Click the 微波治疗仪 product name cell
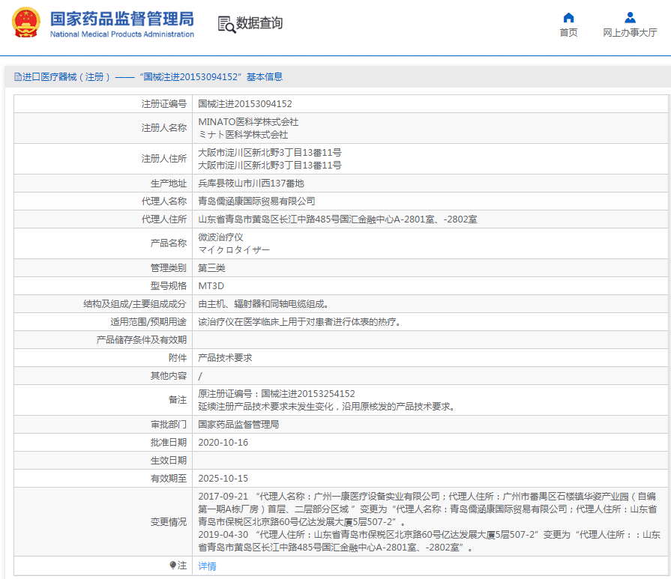 217,237
